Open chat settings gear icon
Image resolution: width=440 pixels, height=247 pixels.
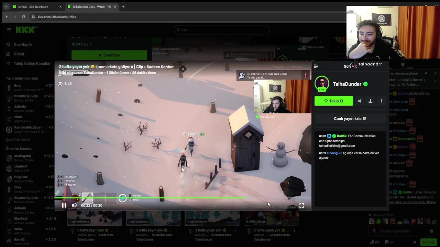pyautogui.click(x=415, y=242)
